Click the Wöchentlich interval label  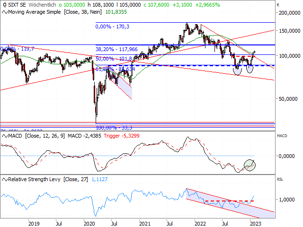click(x=42, y=5)
